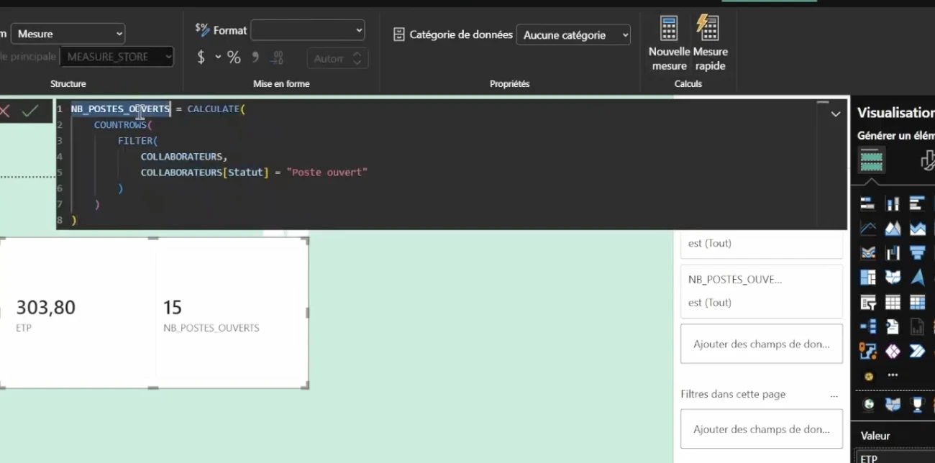Click the Catégorie de données icon

(399, 35)
